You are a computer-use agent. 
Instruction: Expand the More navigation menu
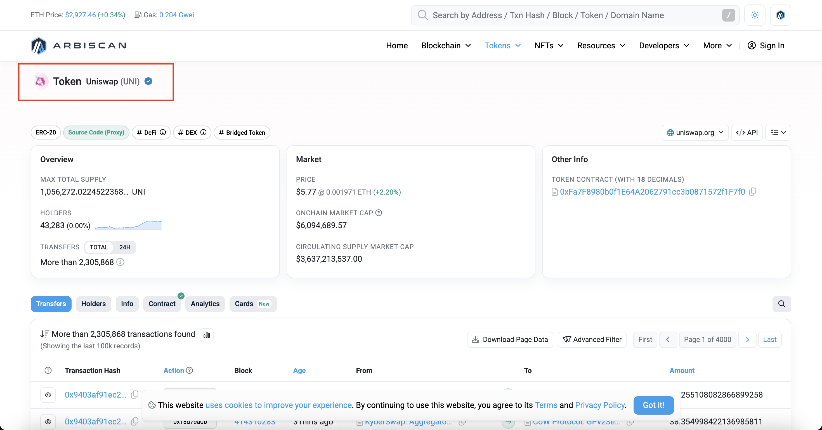point(717,46)
